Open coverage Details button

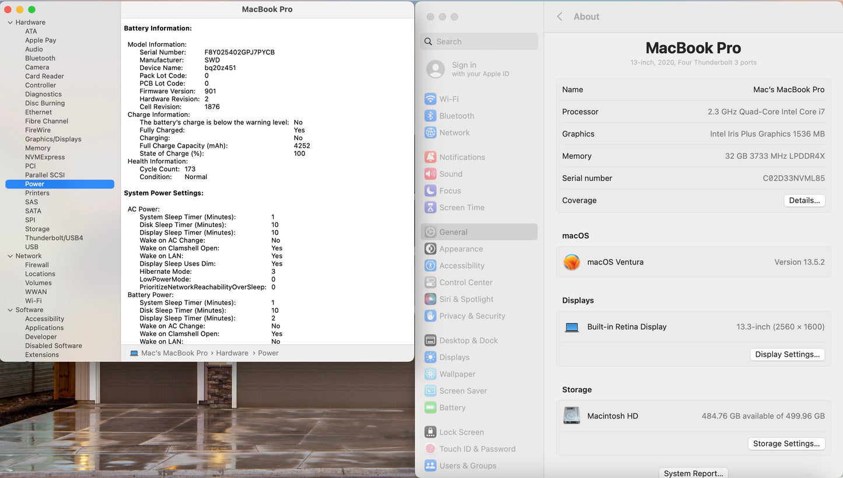click(804, 200)
